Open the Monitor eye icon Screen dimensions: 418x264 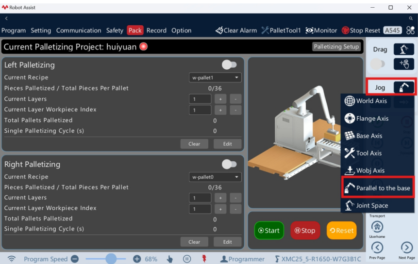[x=321, y=31]
